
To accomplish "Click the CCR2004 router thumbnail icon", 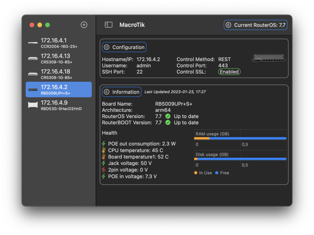I will click(33, 43).
